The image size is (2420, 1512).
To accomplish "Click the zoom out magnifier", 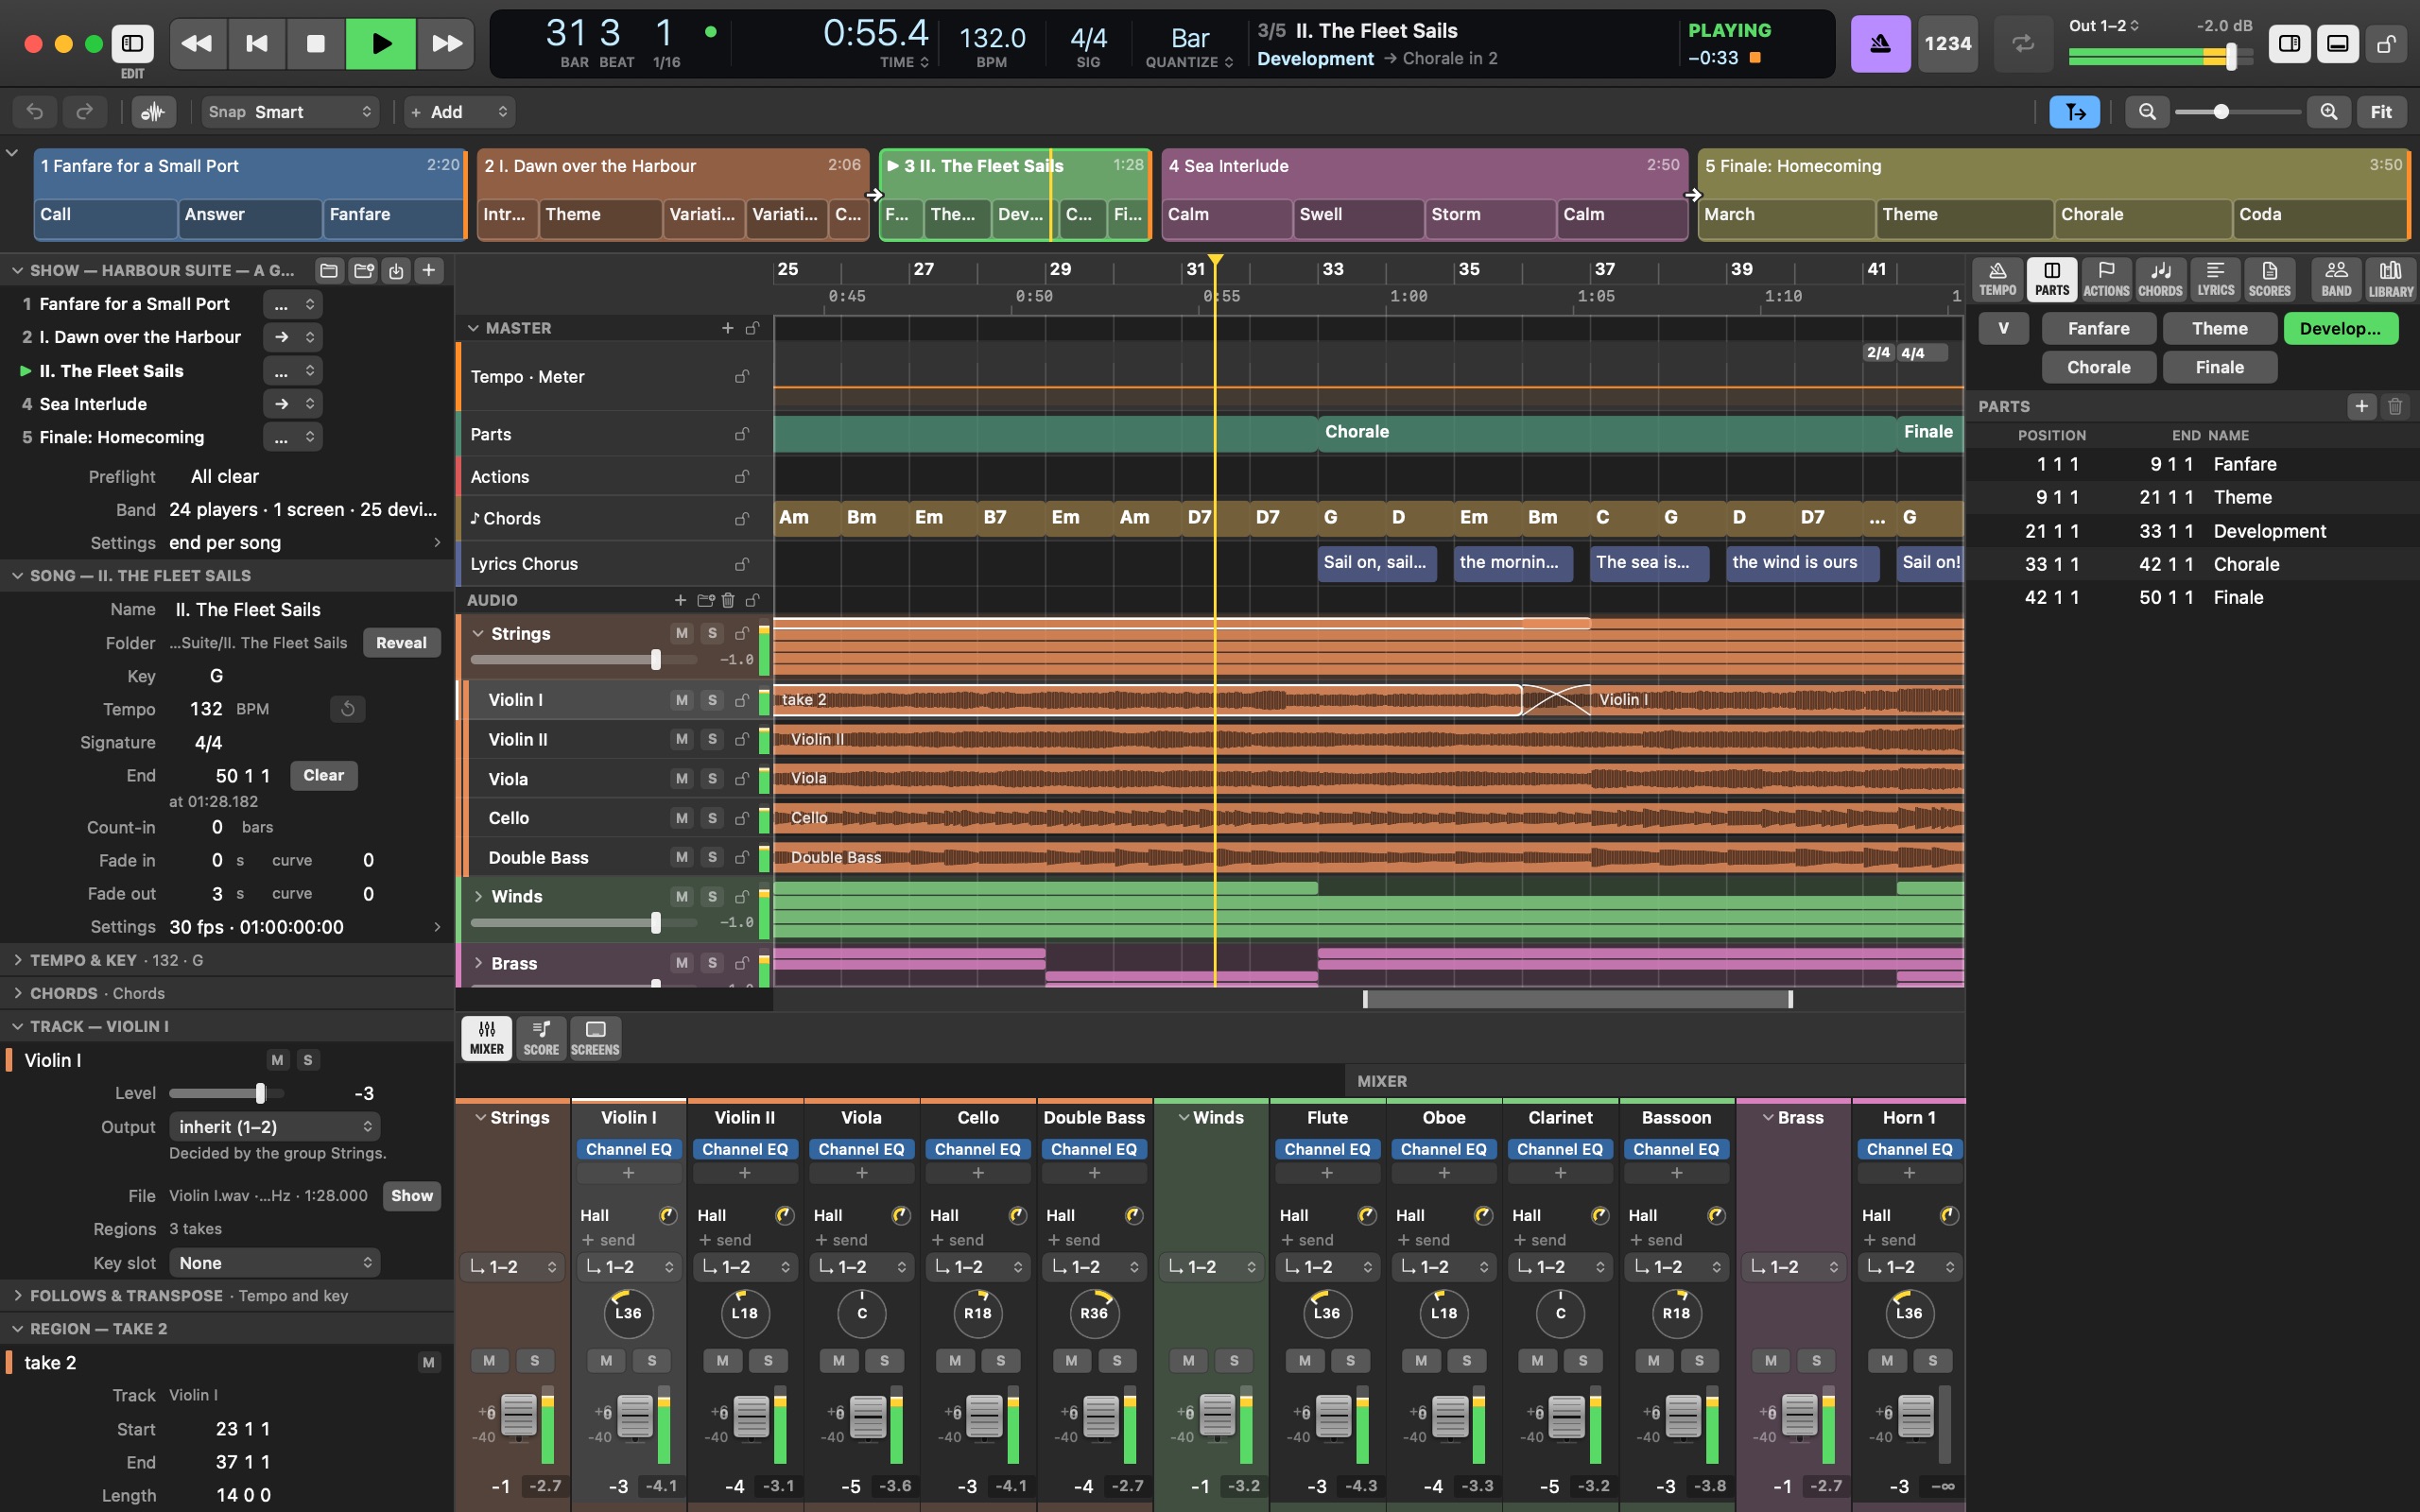I will point(2147,111).
